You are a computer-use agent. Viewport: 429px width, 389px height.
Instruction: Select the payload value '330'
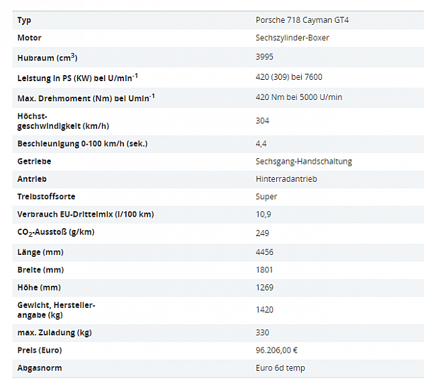click(262, 333)
